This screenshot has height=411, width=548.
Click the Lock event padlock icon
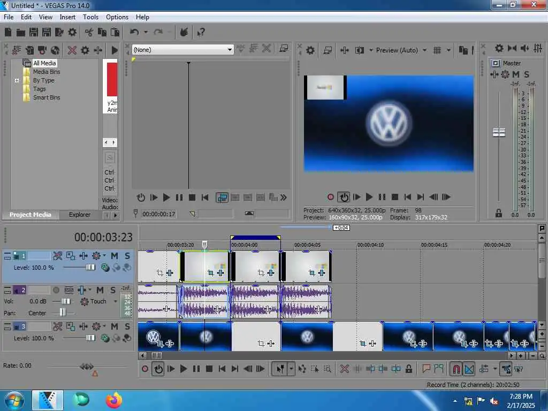(408, 369)
